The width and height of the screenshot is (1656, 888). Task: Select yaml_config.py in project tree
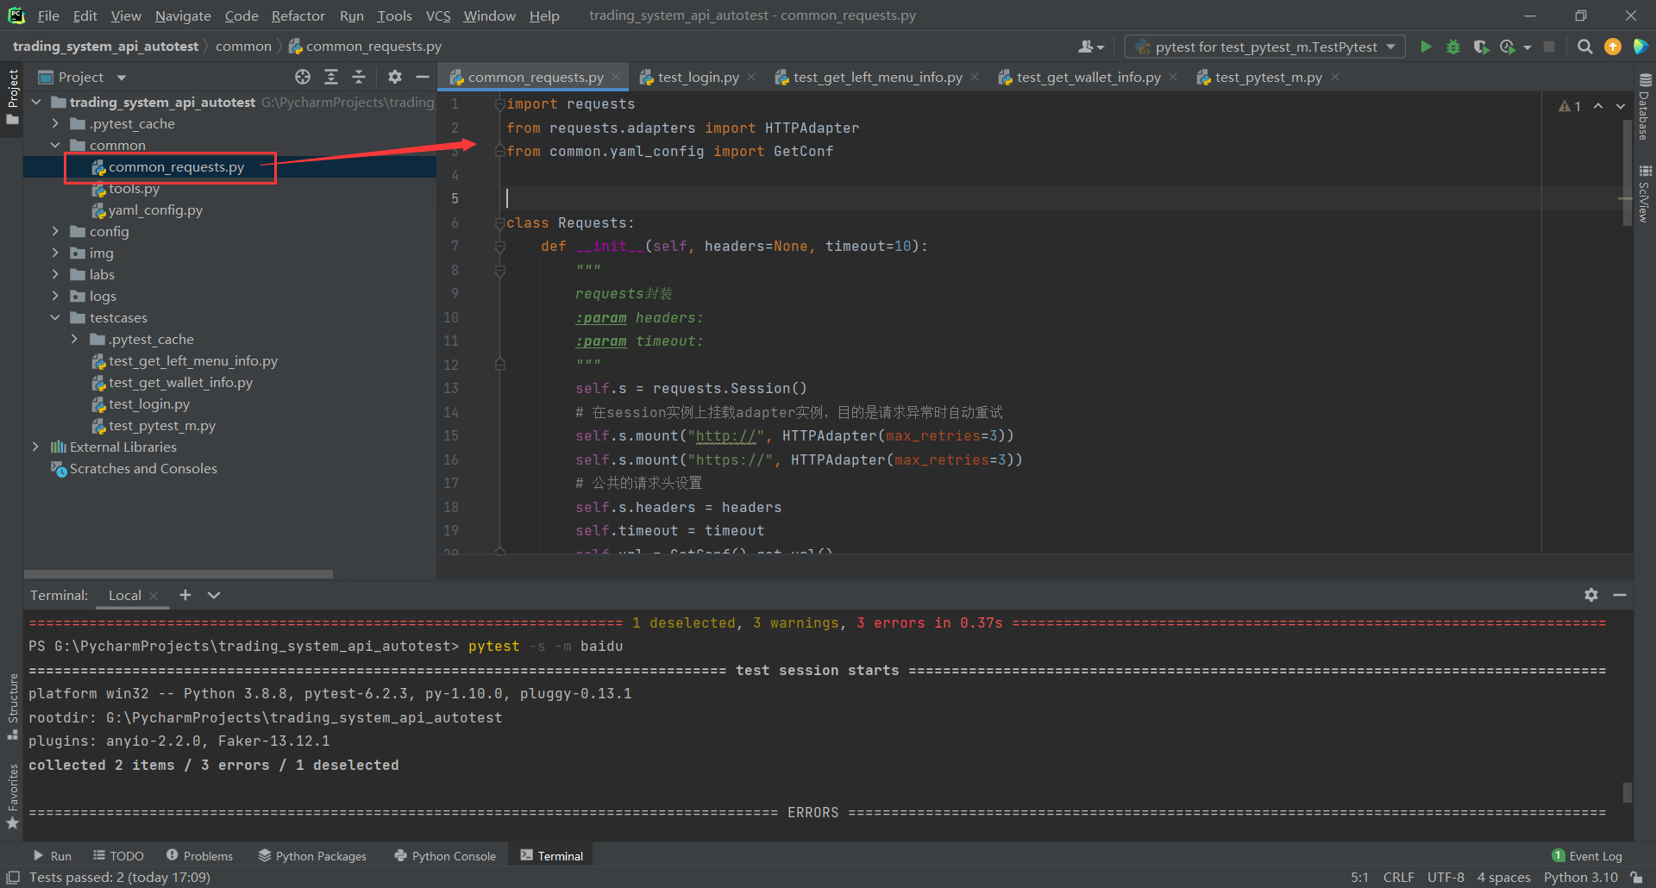pyautogui.click(x=155, y=209)
